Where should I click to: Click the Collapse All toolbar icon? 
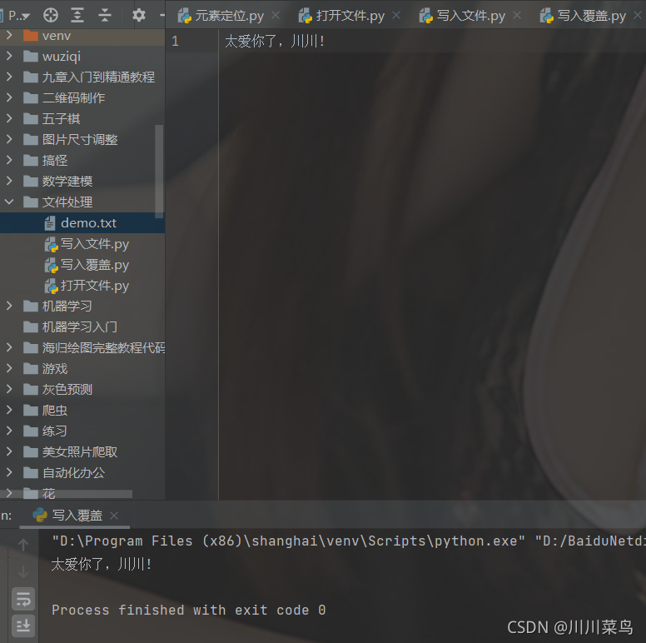[x=105, y=15]
